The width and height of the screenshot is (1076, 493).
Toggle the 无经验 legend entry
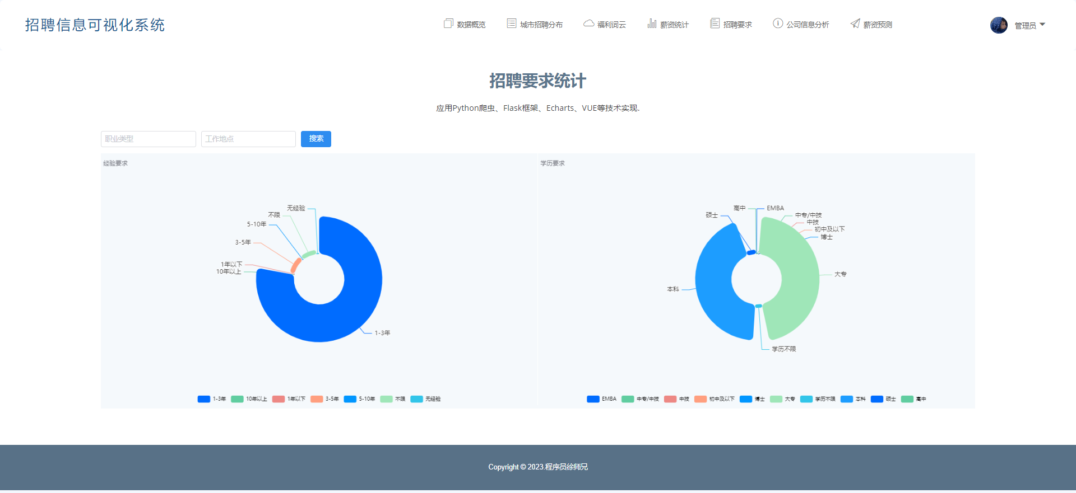click(x=425, y=399)
